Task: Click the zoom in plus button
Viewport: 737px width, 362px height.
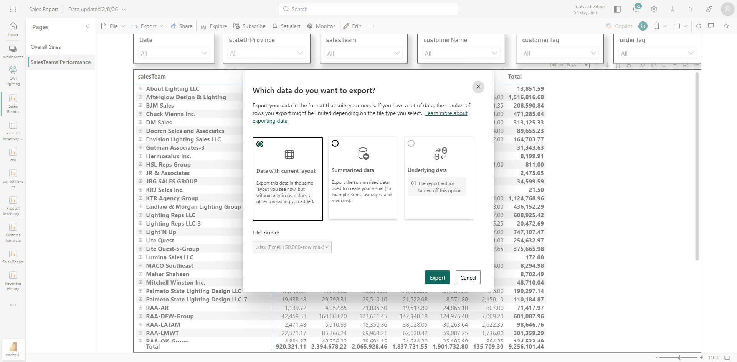Action: [x=701, y=357]
